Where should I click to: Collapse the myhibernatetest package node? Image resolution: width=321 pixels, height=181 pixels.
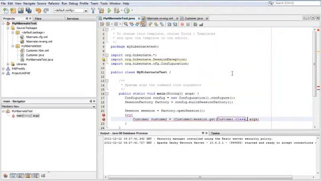13,46
